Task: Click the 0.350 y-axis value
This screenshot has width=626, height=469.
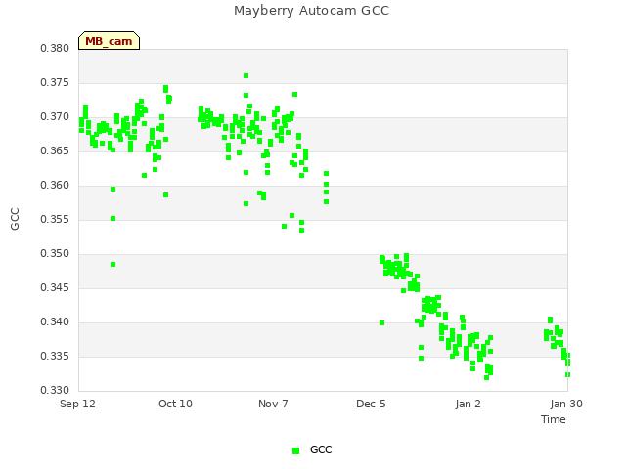Action: click(x=55, y=254)
